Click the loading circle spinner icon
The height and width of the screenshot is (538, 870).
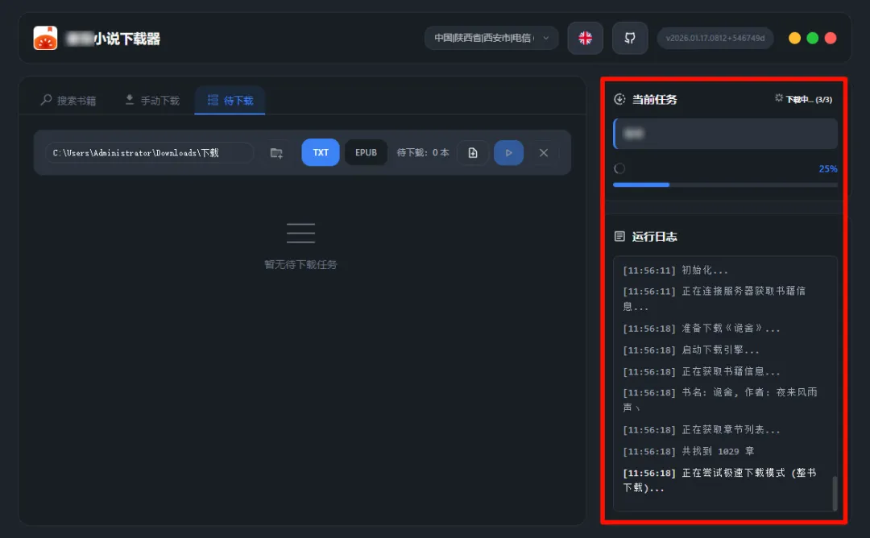(619, 168)
